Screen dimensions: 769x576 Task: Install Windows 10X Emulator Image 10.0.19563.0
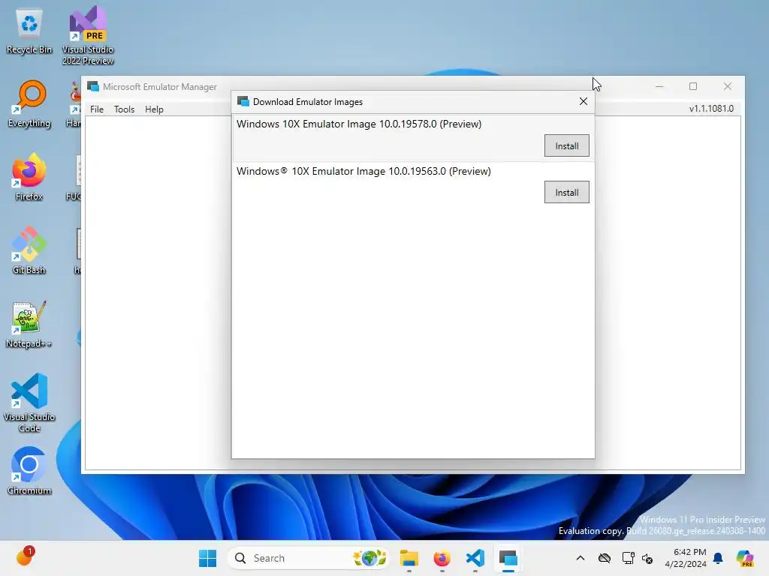(566, 193)
